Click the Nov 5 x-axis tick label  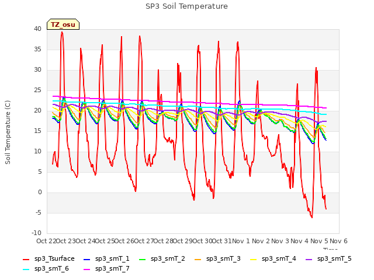(x=319, y=241)
